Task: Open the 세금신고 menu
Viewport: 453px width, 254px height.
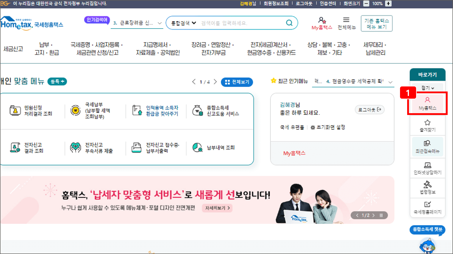Action: (x=14, y=48)
